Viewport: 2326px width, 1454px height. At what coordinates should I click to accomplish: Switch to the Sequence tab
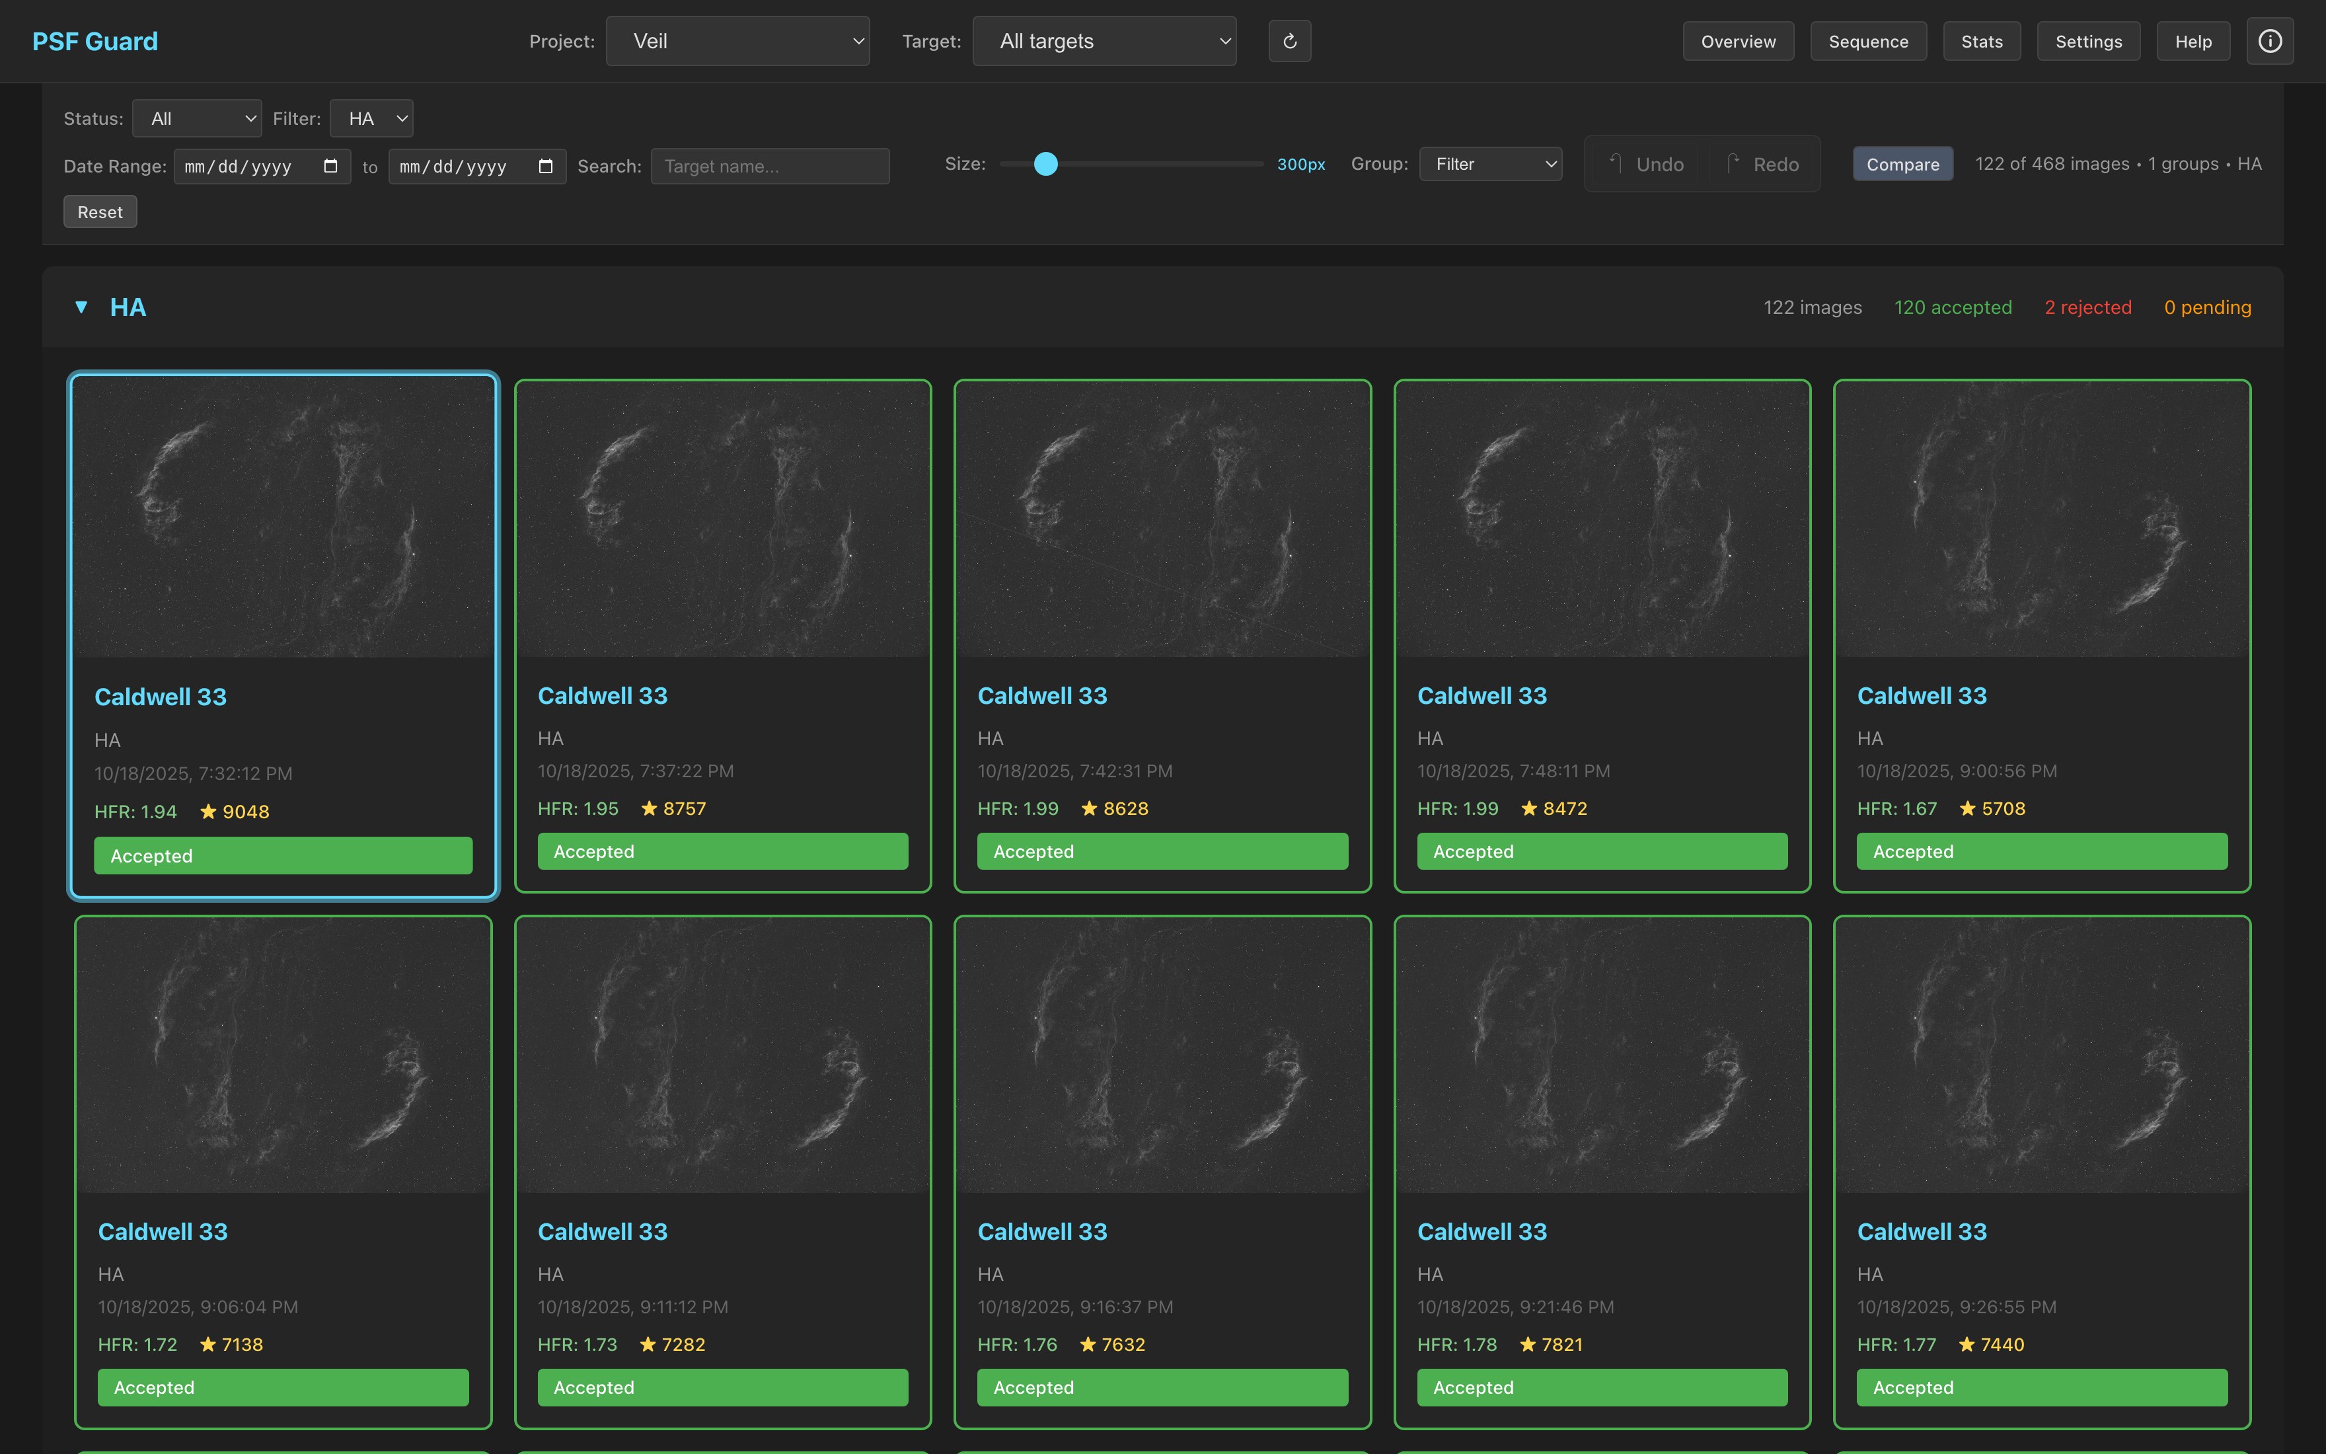pos(1869,42)
